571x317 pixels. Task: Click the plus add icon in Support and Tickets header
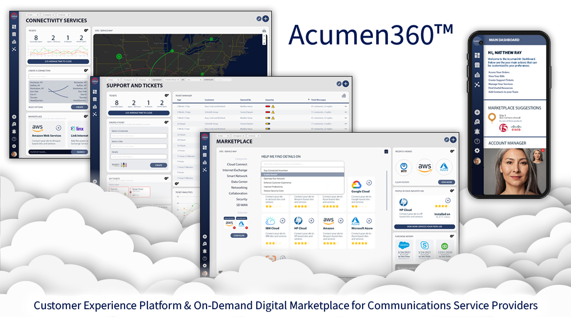[346, 84]
